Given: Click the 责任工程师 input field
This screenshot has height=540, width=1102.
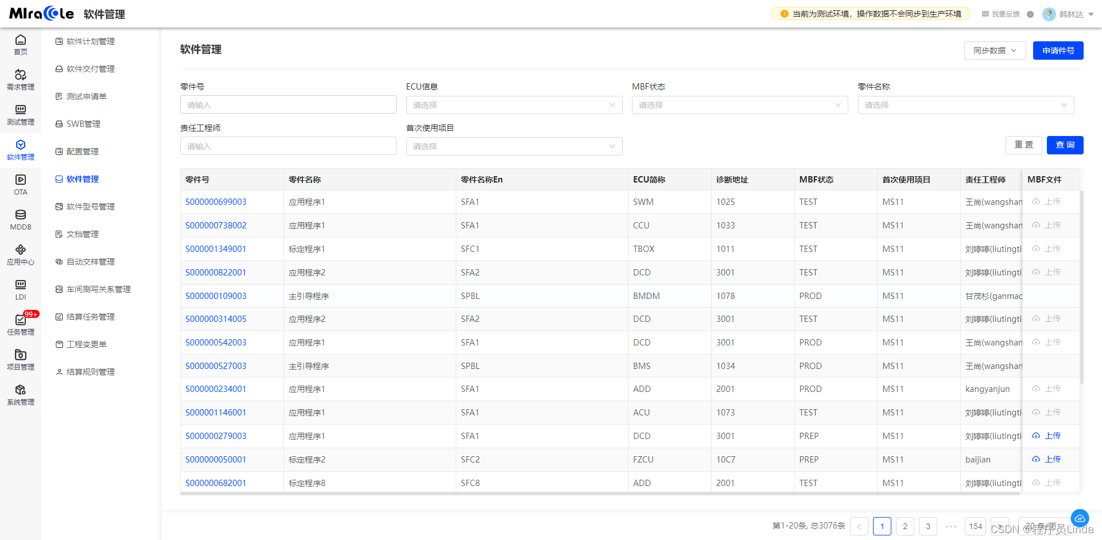Looking at the screenshot, I should 288,146.
